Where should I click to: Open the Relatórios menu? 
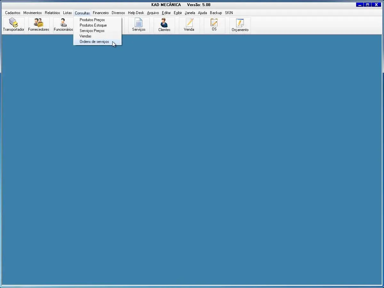click(x=52, y=13)
